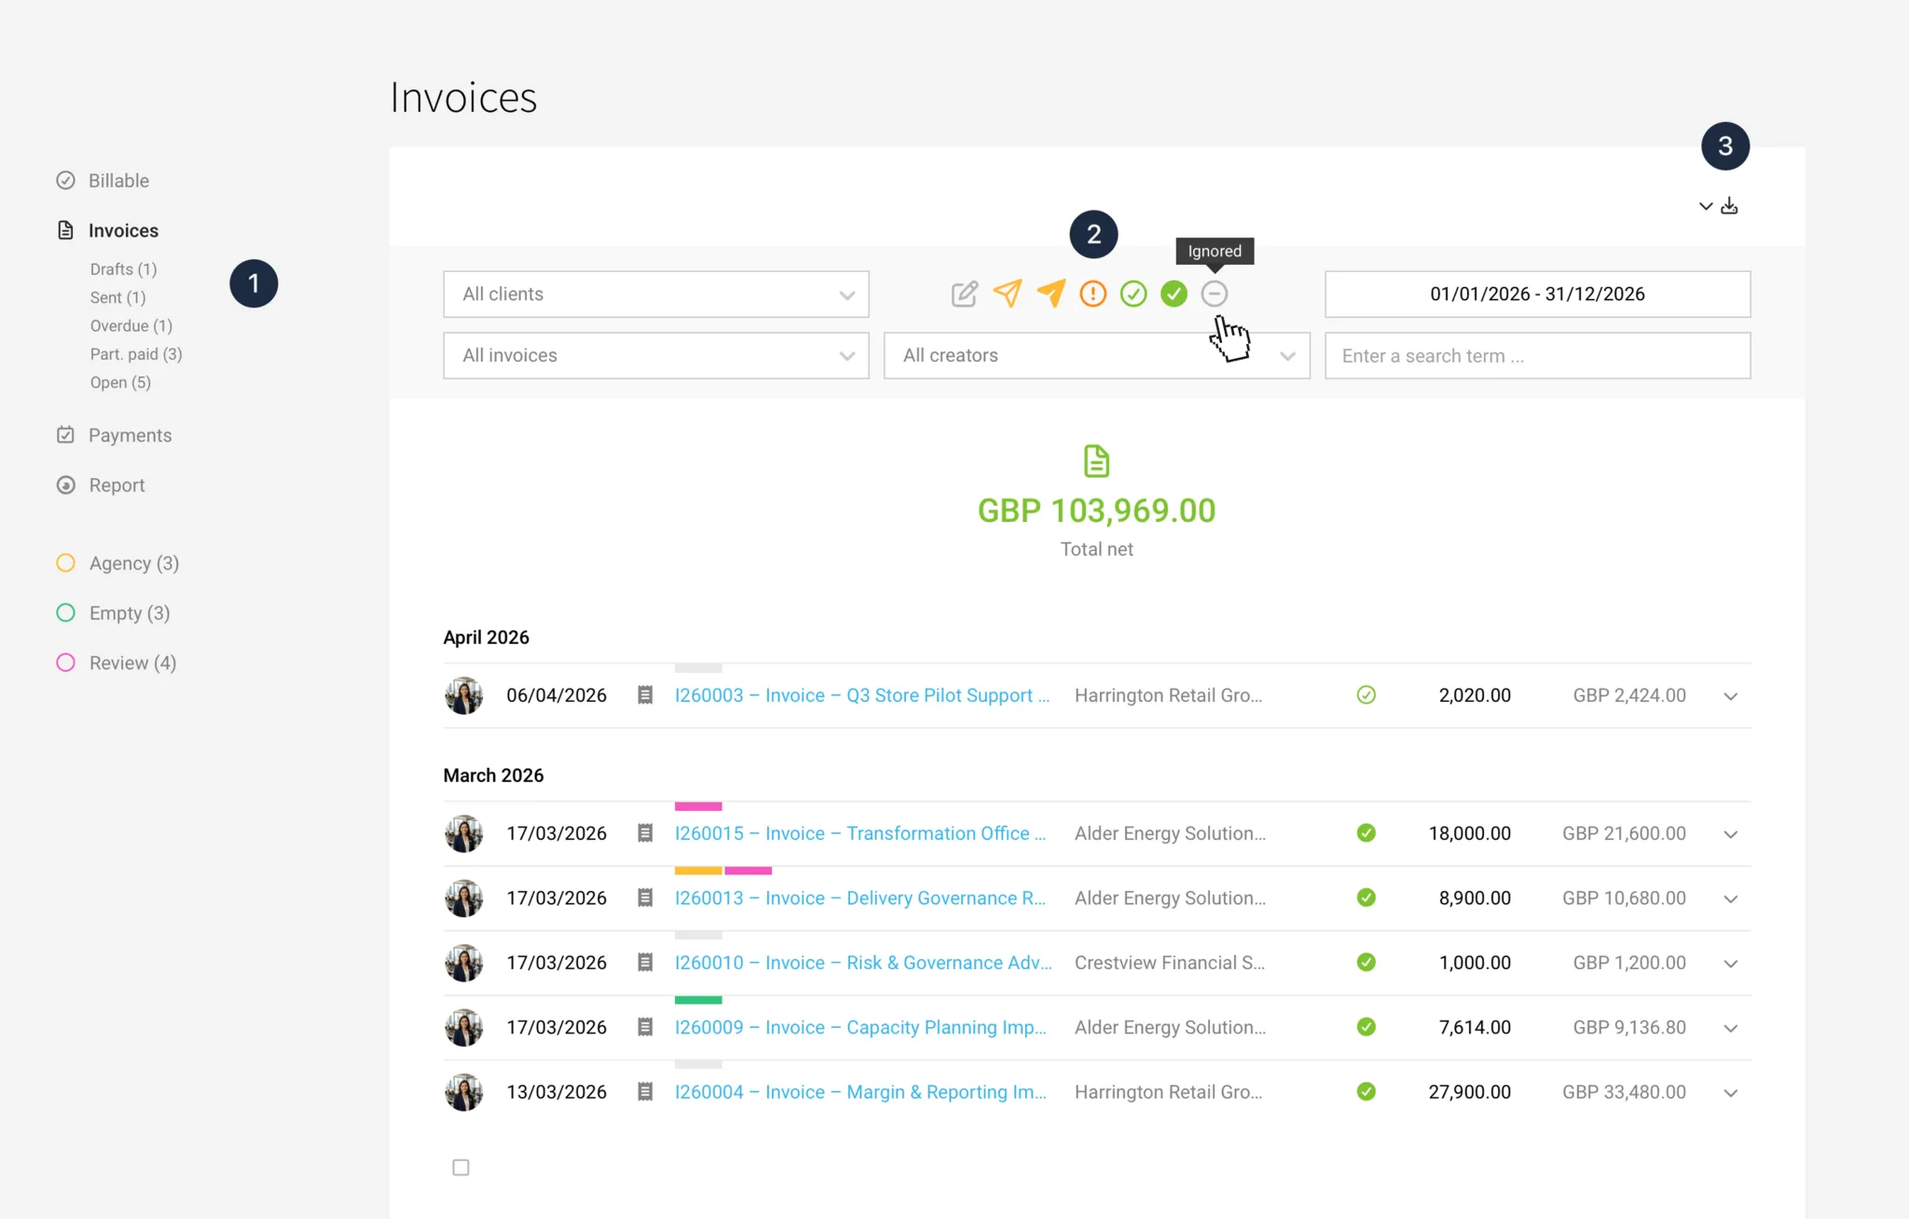This screenshot has height=1219, width=1909.
Task: Select Overdue under the Invoices menu
Action: (130, 325)
